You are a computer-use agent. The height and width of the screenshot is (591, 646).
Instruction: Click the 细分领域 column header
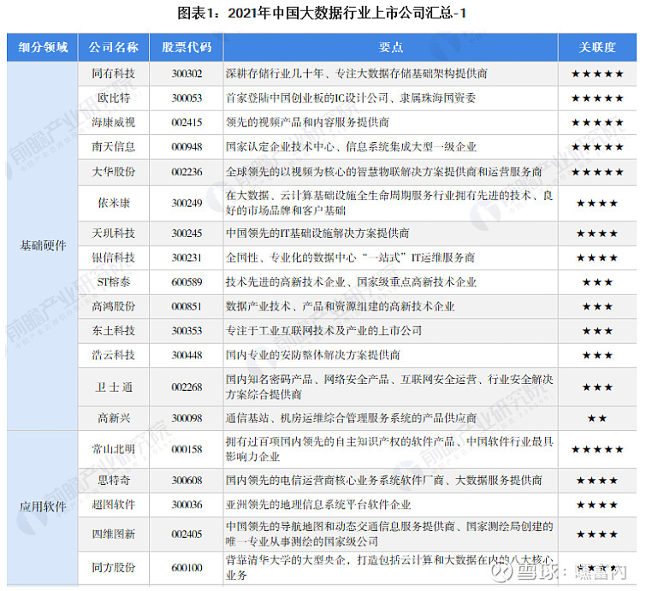coord(43,47)
